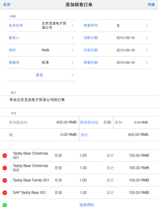Open 交货日期 date picker row
This screenshot has width=158, height=207.
click(x=116, y=50)
